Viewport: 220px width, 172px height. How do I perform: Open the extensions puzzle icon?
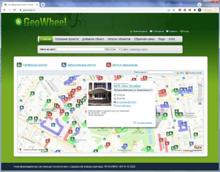[195, 10]
